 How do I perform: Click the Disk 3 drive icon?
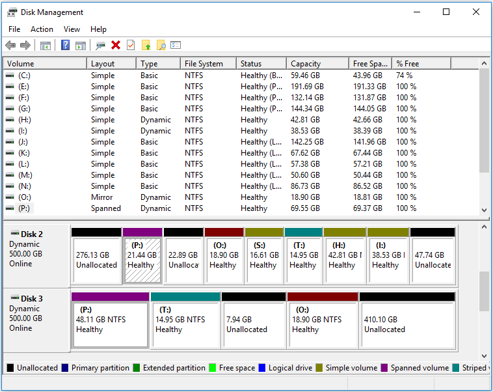point(15,298)
